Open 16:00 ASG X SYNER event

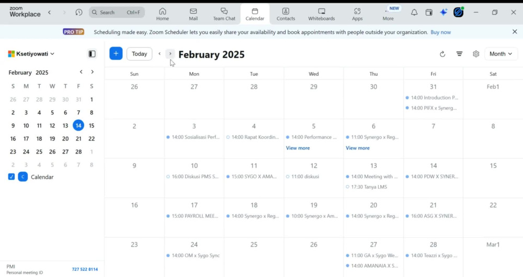coord(433,216)
